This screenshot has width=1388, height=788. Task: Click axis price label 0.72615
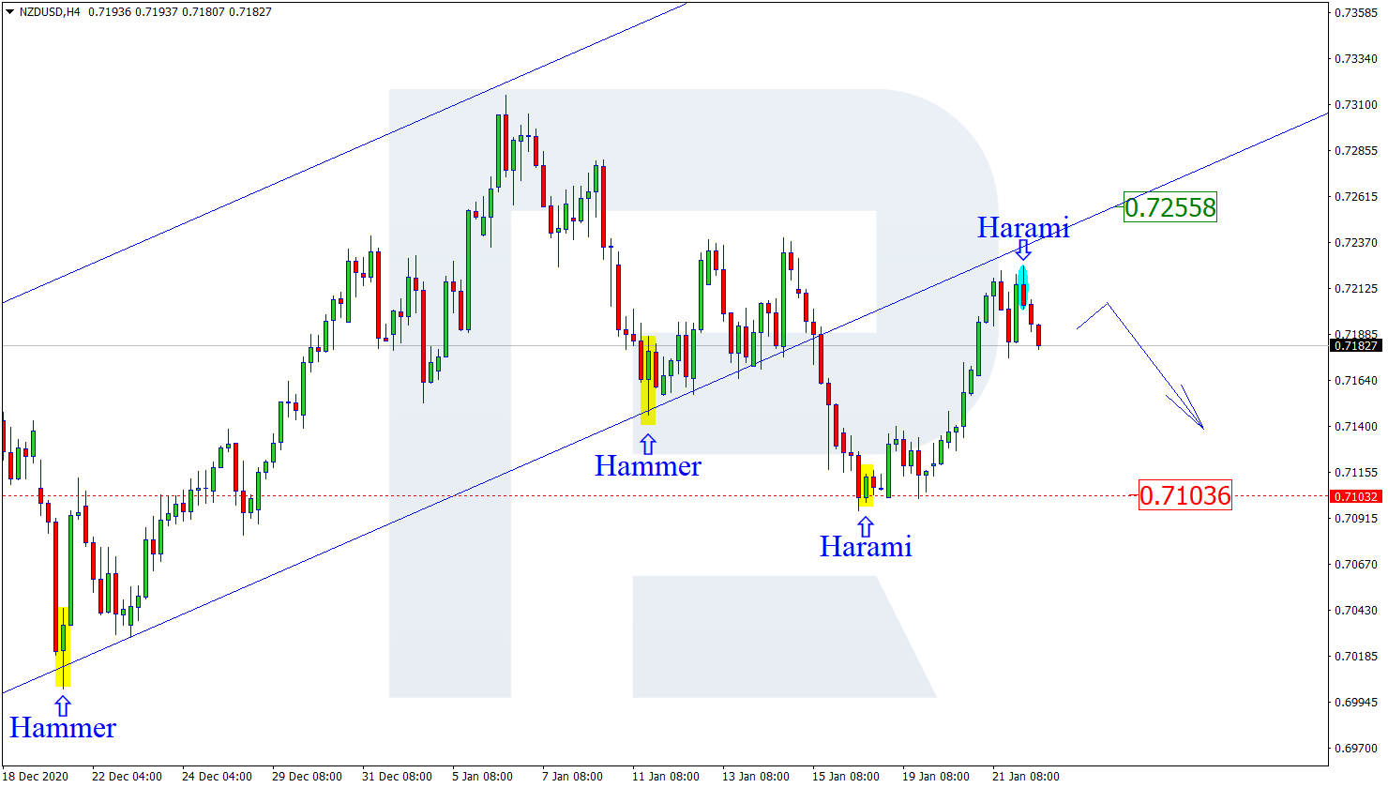1356,197
